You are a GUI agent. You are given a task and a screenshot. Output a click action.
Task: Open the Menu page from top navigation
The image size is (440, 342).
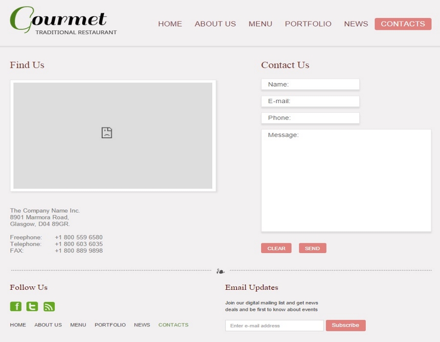(x=260, y=24)
